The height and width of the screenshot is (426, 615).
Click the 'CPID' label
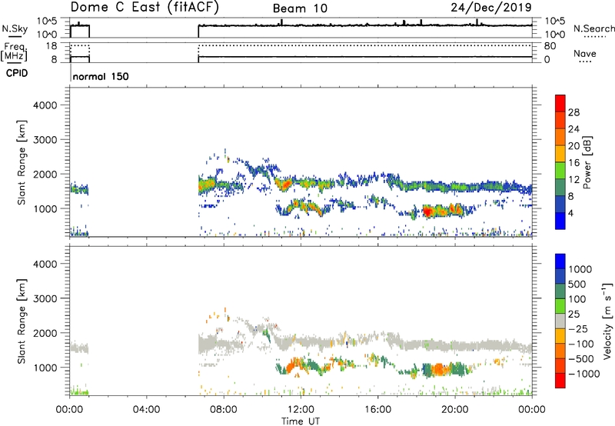pyautogui.click(x=16, y=73)
